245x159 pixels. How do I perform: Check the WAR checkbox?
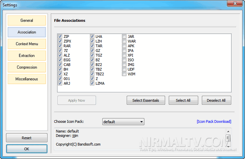coord(124,41)
